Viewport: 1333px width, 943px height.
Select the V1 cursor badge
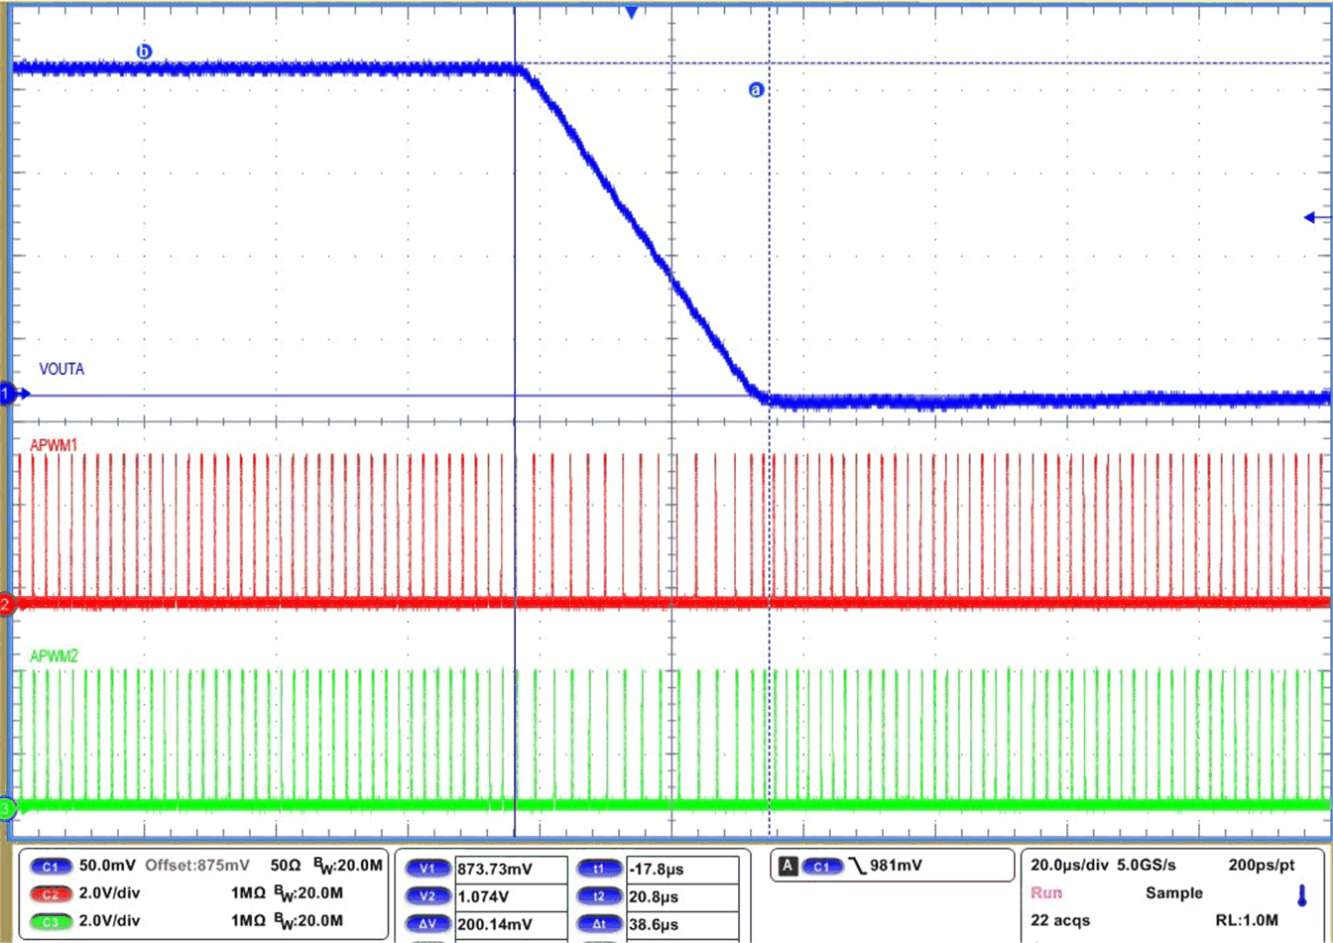(427, 869)
